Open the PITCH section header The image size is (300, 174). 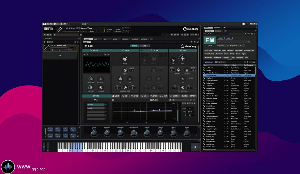point(125,50)
